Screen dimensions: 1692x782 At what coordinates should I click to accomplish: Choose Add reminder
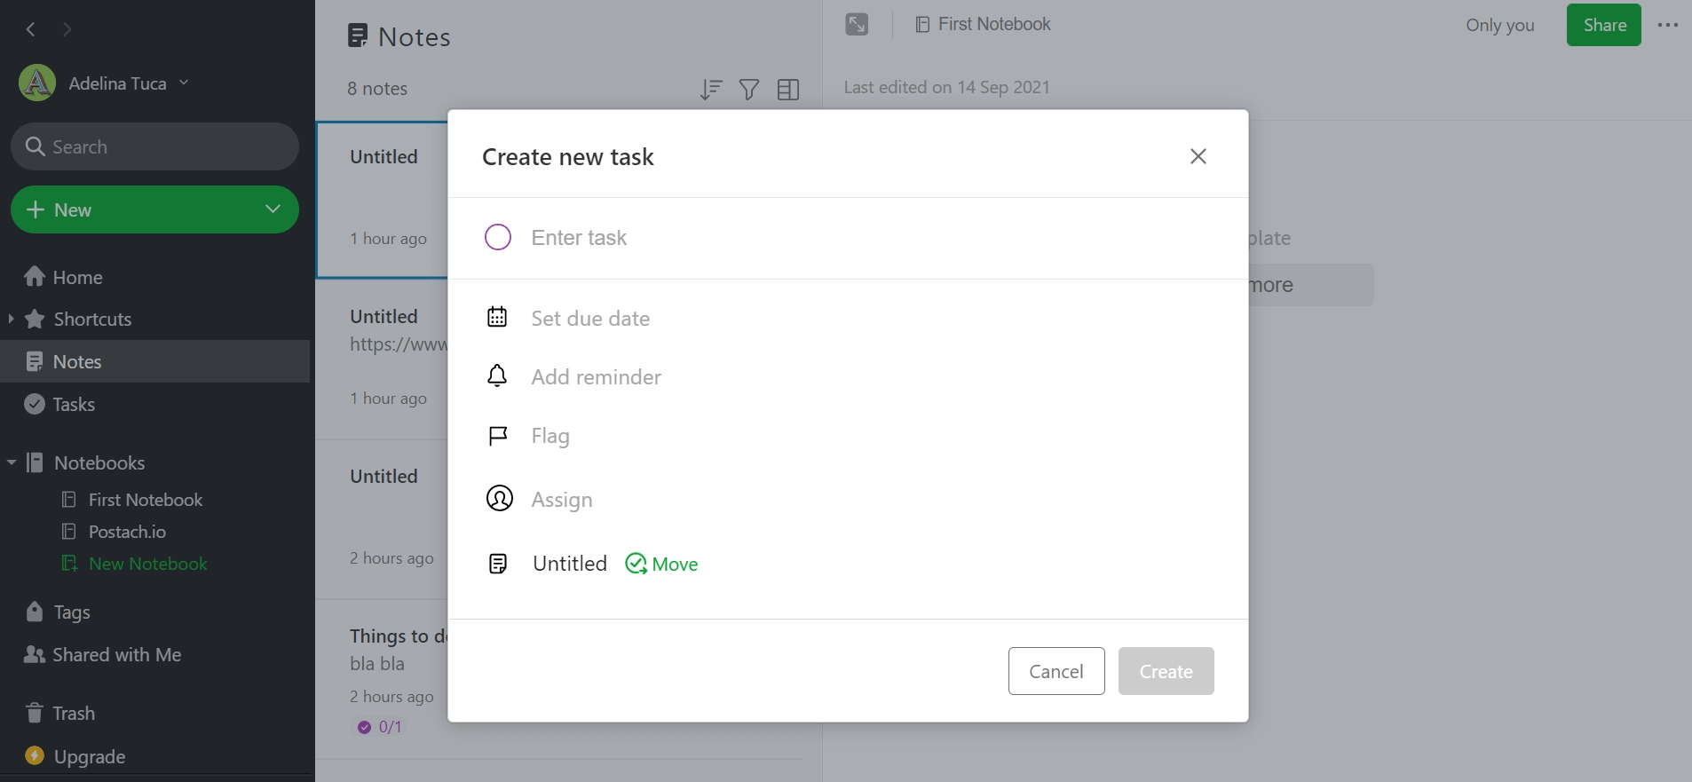click(x=597, y=377)
